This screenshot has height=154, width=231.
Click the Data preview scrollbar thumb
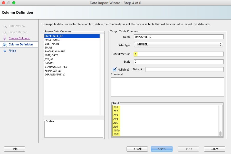220,134
